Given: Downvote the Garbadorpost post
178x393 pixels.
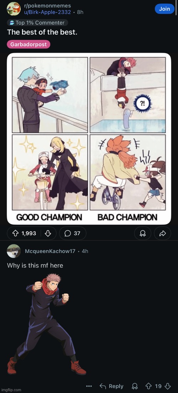Looking at the screenshot, I should point(48,233).
